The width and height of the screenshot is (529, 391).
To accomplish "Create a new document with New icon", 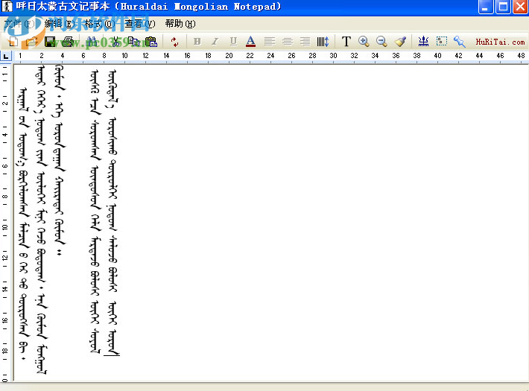I will click(13, 42).
